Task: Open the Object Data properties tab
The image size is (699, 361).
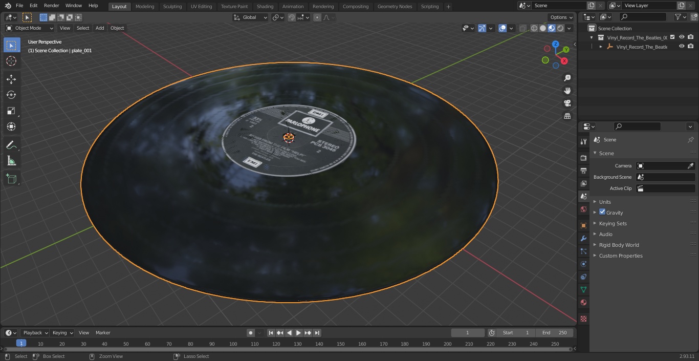Action: [x=583, y=290]
